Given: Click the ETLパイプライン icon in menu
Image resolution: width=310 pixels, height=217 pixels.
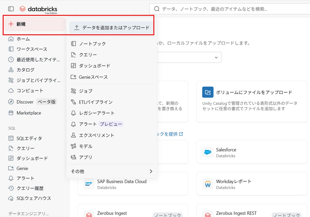Looking at the screenshot, I should (73, 102).
